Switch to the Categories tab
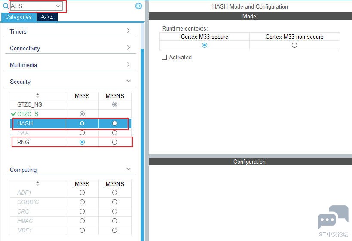352x241 pixels. click(x=18, y=17)
